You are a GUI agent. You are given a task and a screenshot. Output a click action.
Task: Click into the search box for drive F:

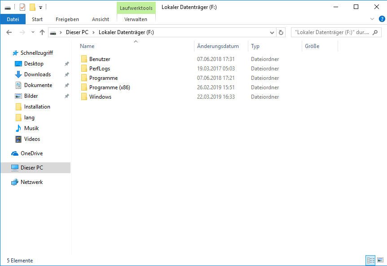332,32
